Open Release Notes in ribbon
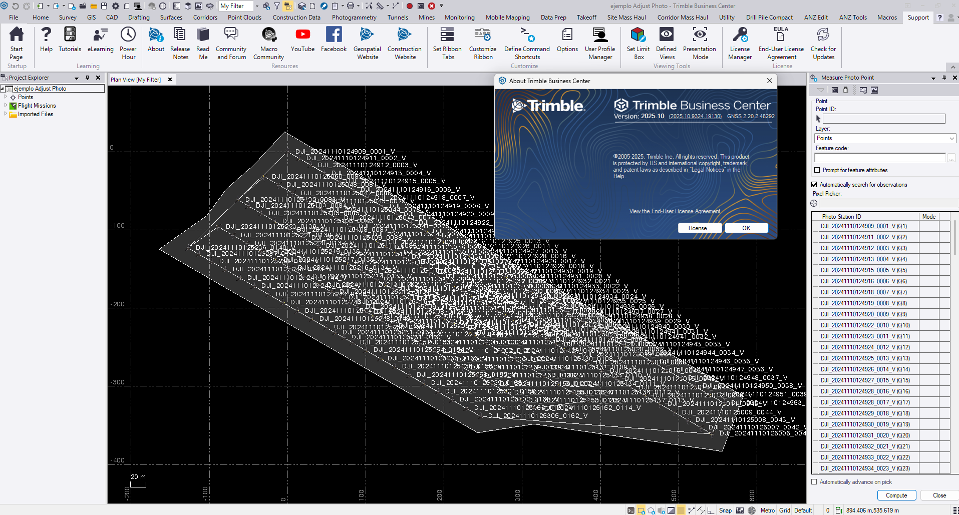The width and height of the screenshot is (959, 515). [180, 43]
